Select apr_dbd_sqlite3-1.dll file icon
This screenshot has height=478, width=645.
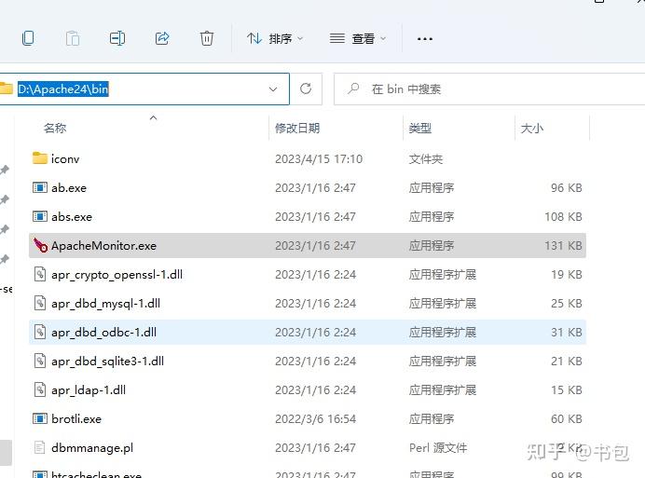pyautogui.click(x=40, y=361)
